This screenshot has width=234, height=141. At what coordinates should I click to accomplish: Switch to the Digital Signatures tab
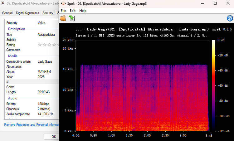27,13
